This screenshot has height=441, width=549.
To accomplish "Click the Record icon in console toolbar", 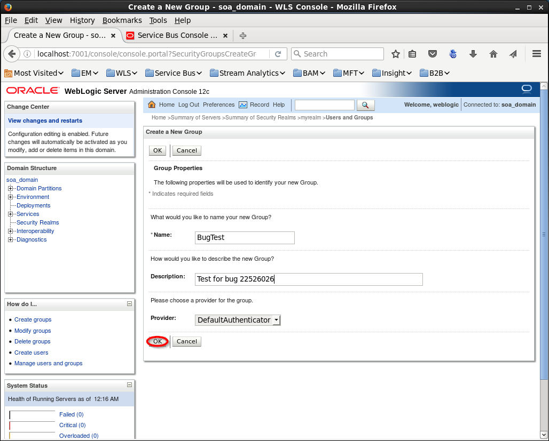I will [x=243, y=105].
